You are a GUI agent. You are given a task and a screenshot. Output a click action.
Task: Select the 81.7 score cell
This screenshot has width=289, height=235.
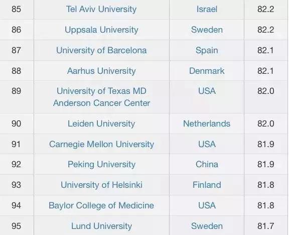pyautogui.click(x=266, y=226)
